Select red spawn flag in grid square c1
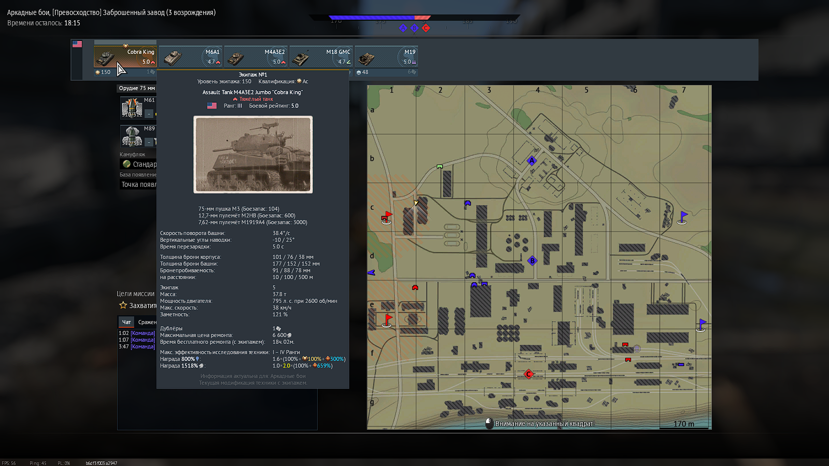 tap(387, 217)
